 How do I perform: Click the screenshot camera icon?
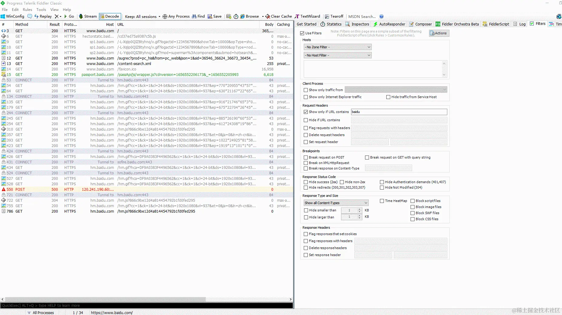pos(229,16)
